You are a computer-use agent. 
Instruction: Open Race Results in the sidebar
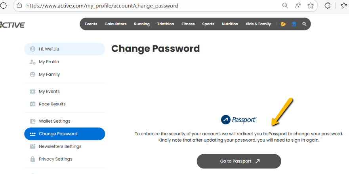pos(52,104)
